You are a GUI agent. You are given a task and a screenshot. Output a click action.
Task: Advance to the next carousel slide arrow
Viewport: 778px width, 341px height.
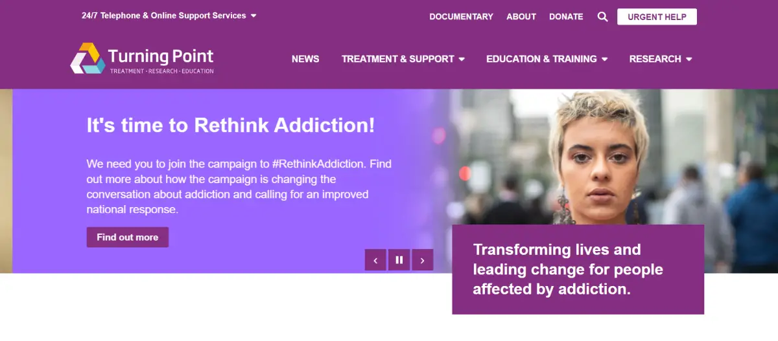(423, 260)
